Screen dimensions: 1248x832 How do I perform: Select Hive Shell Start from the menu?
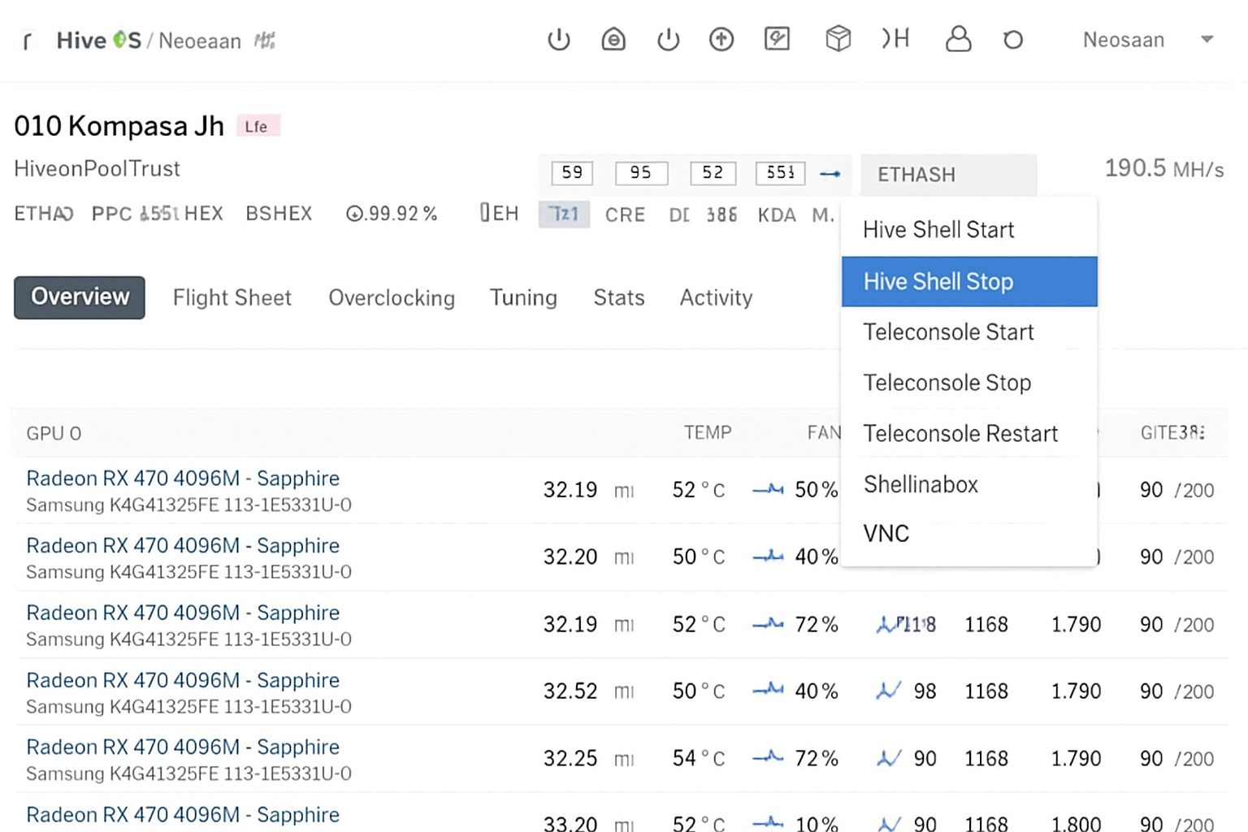click(x=969, y=230)
